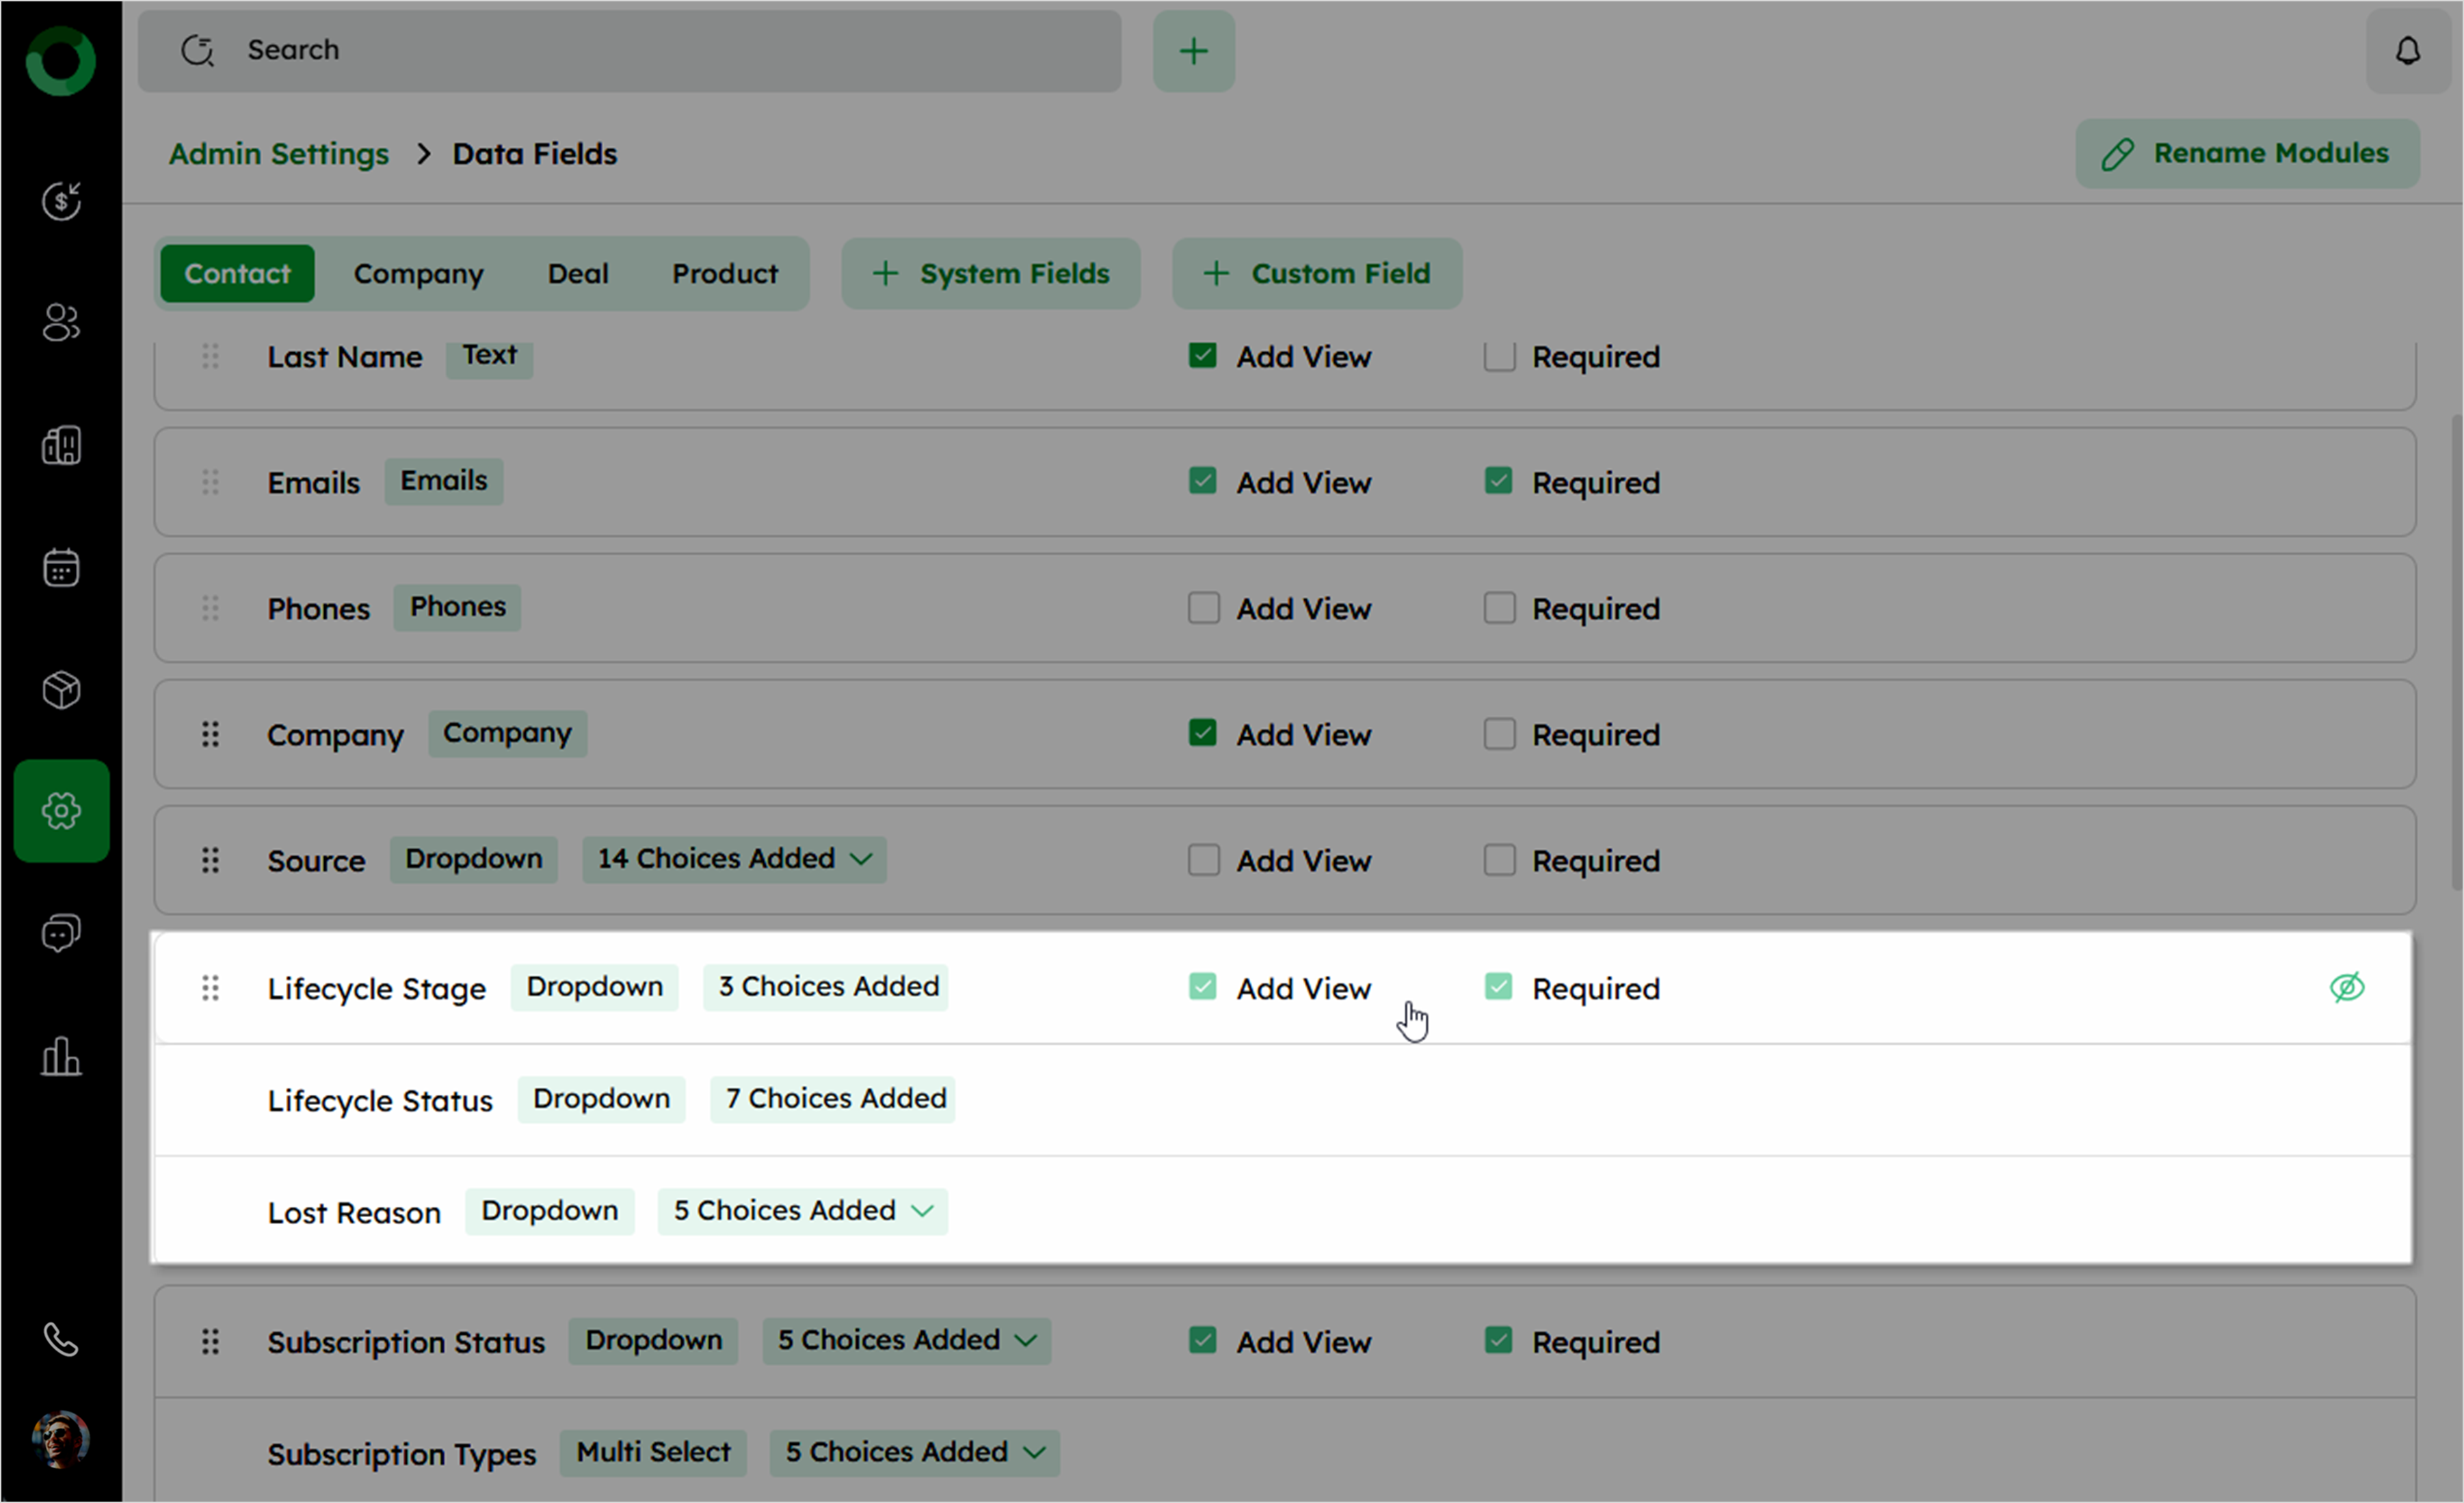The height and width of the screenshot is (1503, 2464).
Task: Open the reports bar chart icon in the sidebar
Action: [x=61, y=1057]
